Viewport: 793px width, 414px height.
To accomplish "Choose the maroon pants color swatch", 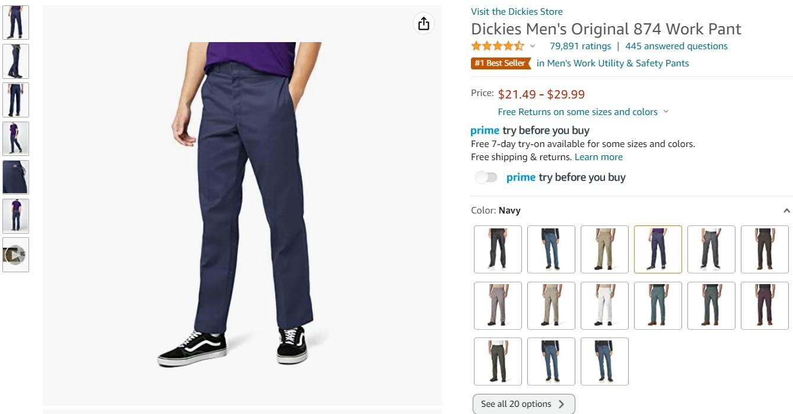I will pos(765,305).
